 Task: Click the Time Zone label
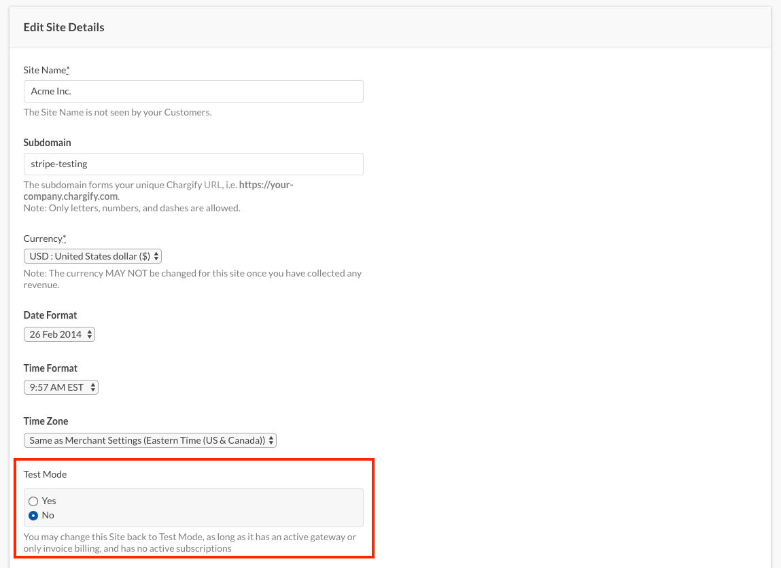46,421
